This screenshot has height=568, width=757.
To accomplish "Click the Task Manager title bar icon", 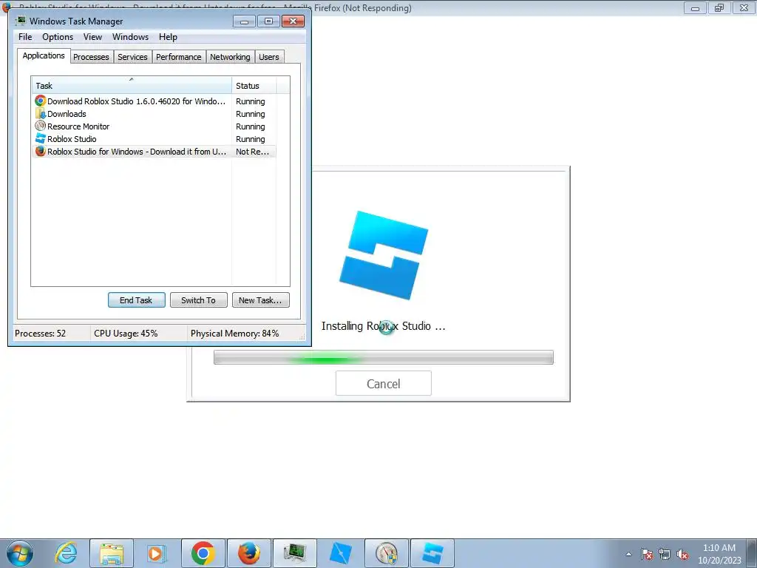I will 20,21.
